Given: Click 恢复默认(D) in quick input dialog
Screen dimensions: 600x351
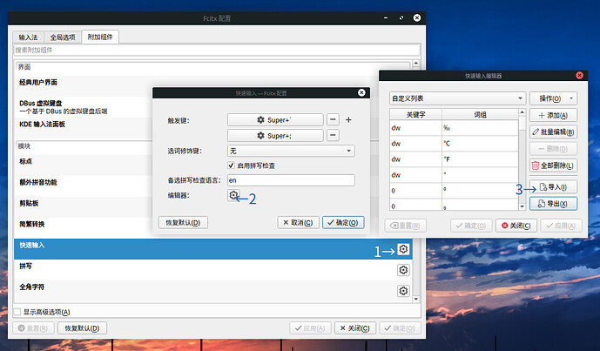Looking at the screenshot, I should point(183,222).
